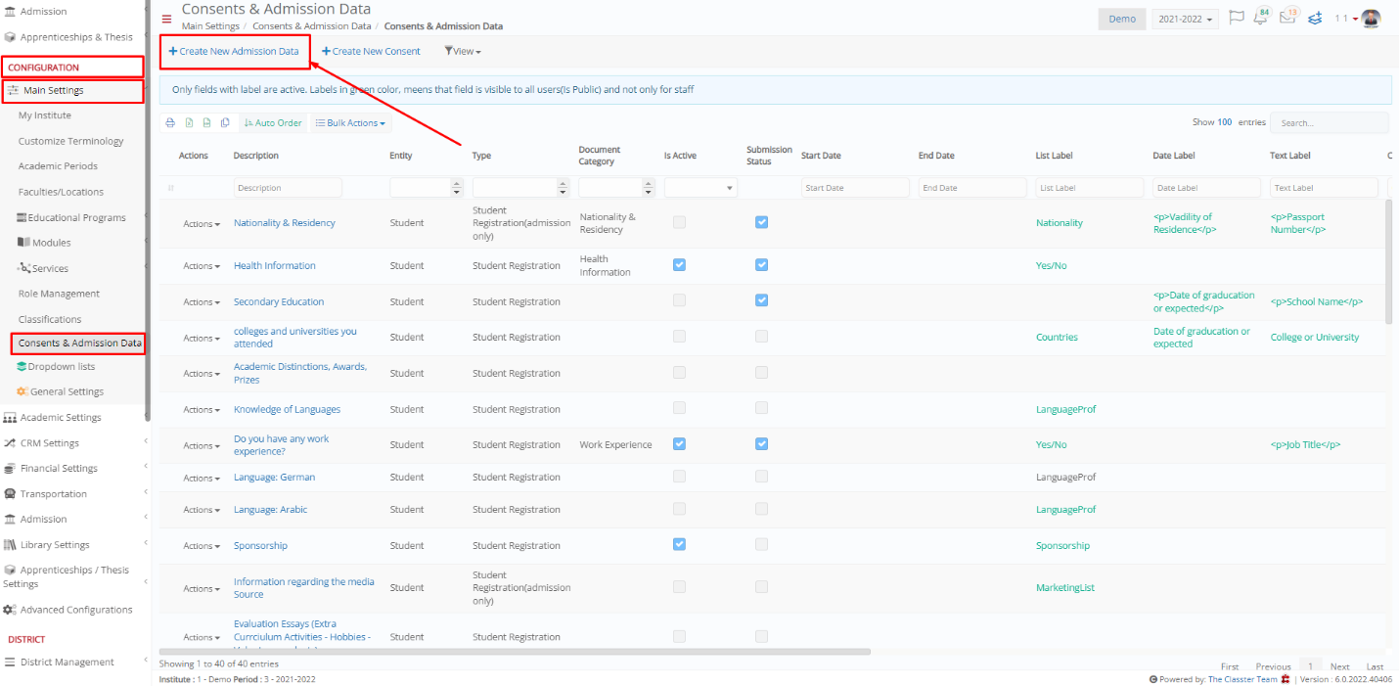The height and width of the screenshot is (686, 1399).
Task: Select Consents & Admission Data menu item
Action: (x=79, y=343)
